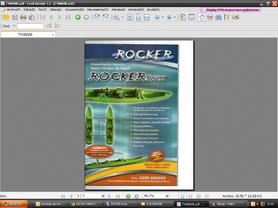This screenshot has width=278, height=208.
Task: Go to last page in the toolbar
Action: click(68, 17)
